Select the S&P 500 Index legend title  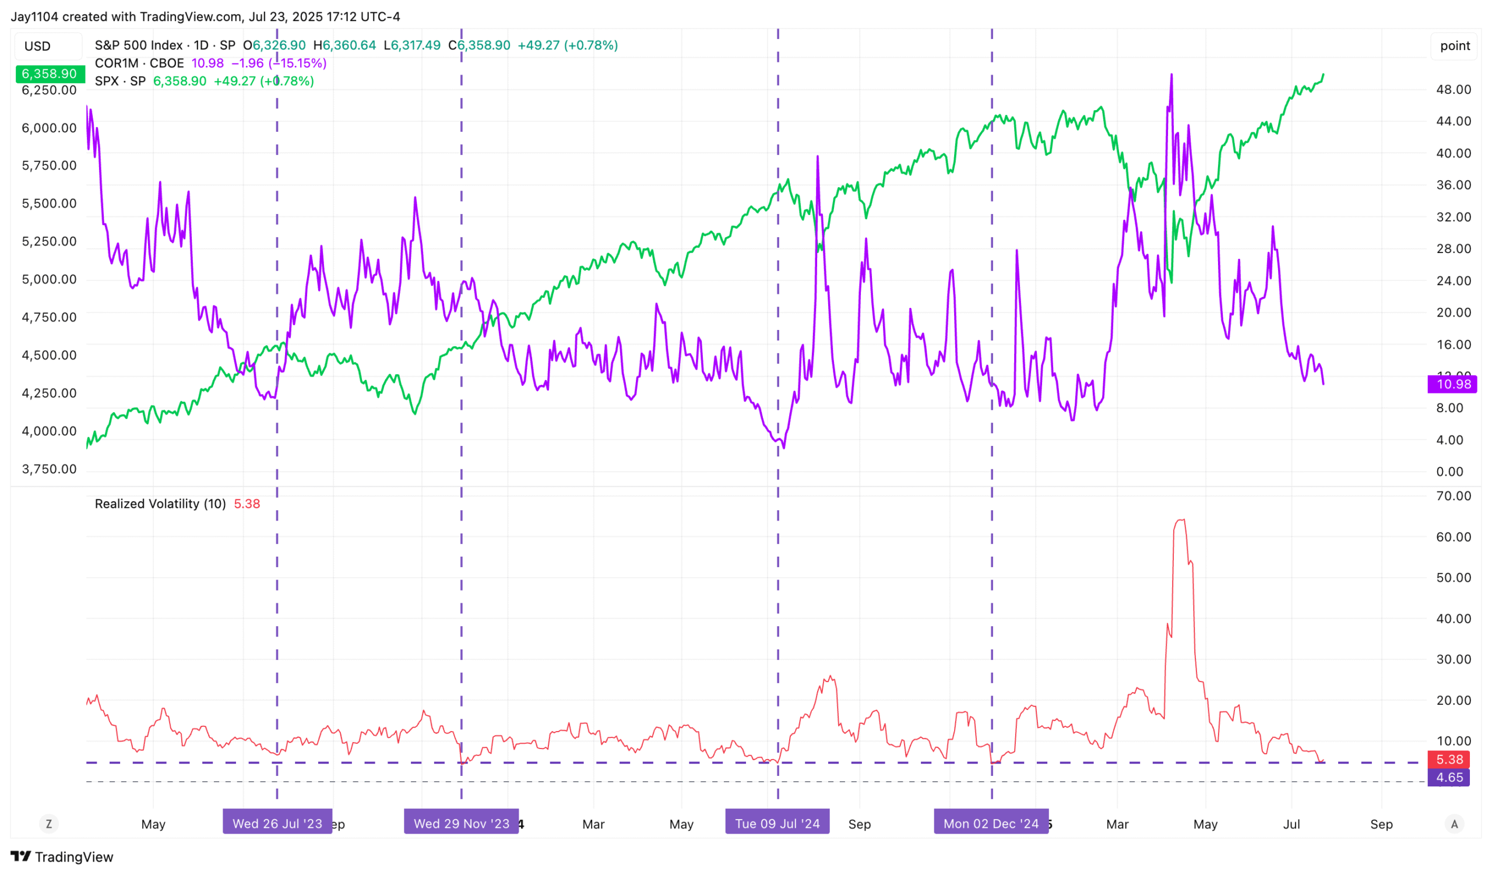tap(139, 45)
